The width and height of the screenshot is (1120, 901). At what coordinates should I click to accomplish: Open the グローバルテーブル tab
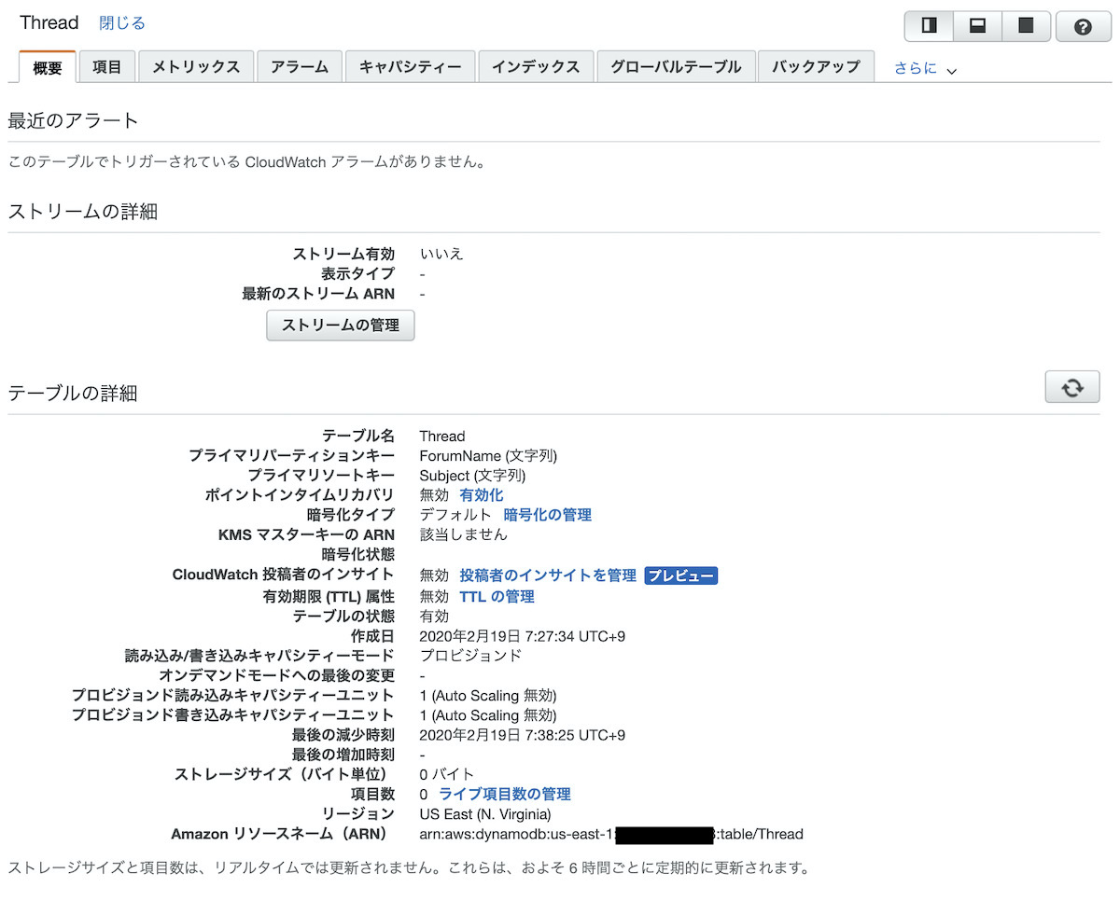[676, 66]
